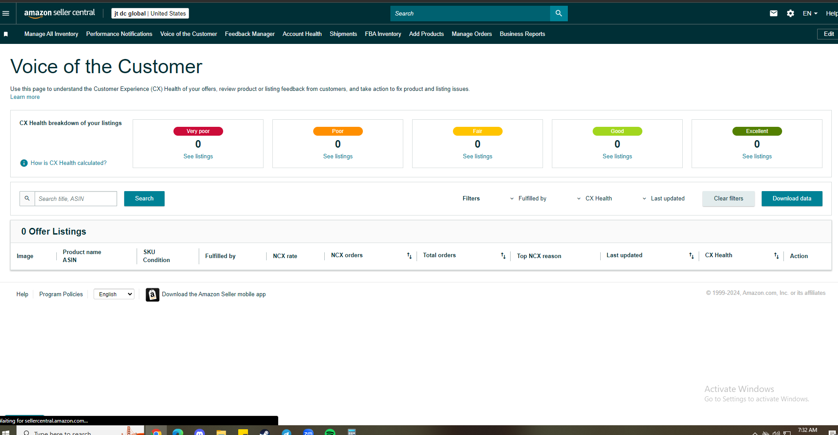This screenshot has height=435, width=838.
Task: Open the messages envelope icon
Action: (774, 13)
